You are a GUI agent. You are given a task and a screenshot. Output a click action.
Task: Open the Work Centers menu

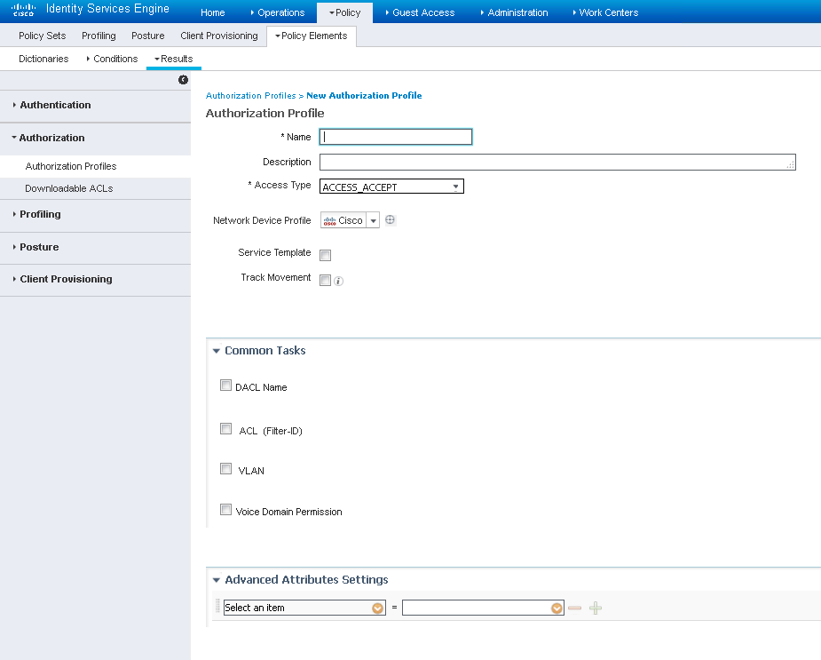(x=605, y=12)
